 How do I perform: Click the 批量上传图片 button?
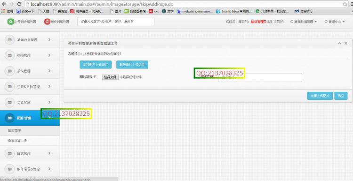coord(320,96)
